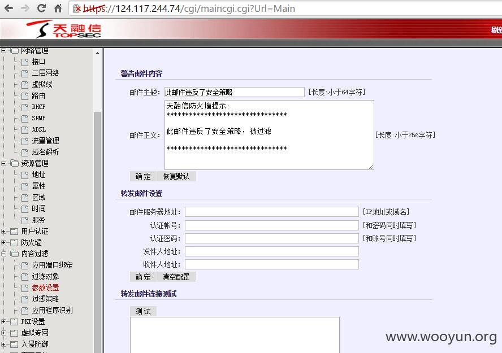
Task: Open the 接口 page icon
Action: click(25, 62)
